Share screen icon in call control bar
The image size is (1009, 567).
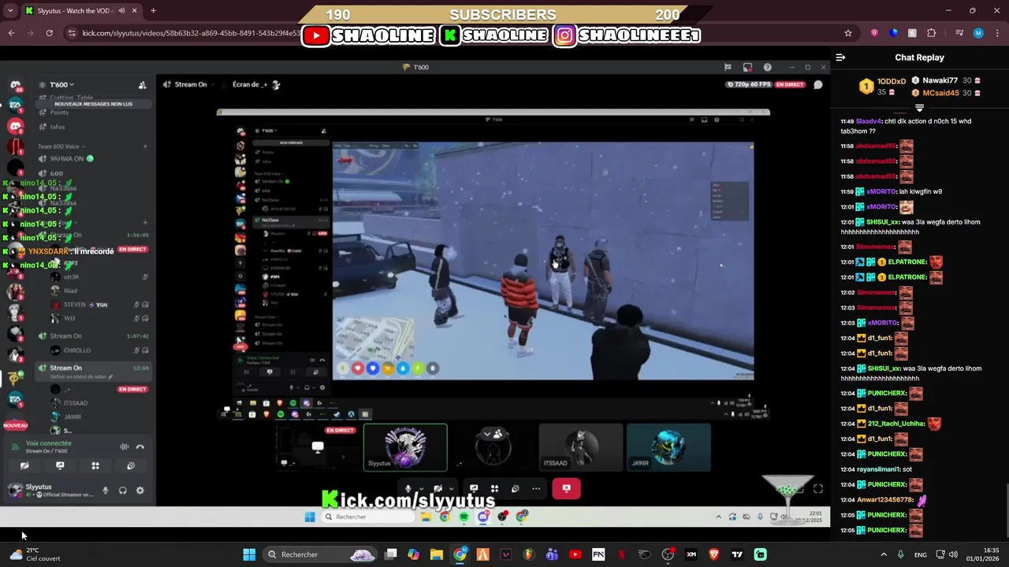(x=474, y=488)
